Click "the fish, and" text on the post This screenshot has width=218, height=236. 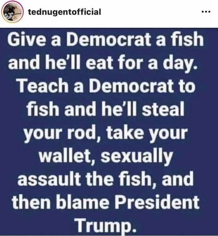(140, 179)
